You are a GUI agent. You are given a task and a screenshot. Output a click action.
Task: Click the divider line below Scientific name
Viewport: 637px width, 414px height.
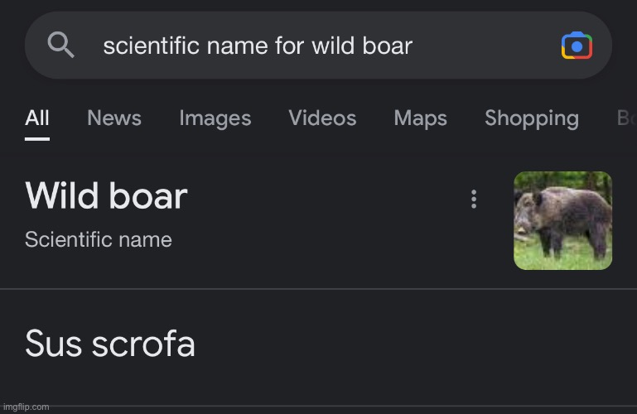coord(318,289)
